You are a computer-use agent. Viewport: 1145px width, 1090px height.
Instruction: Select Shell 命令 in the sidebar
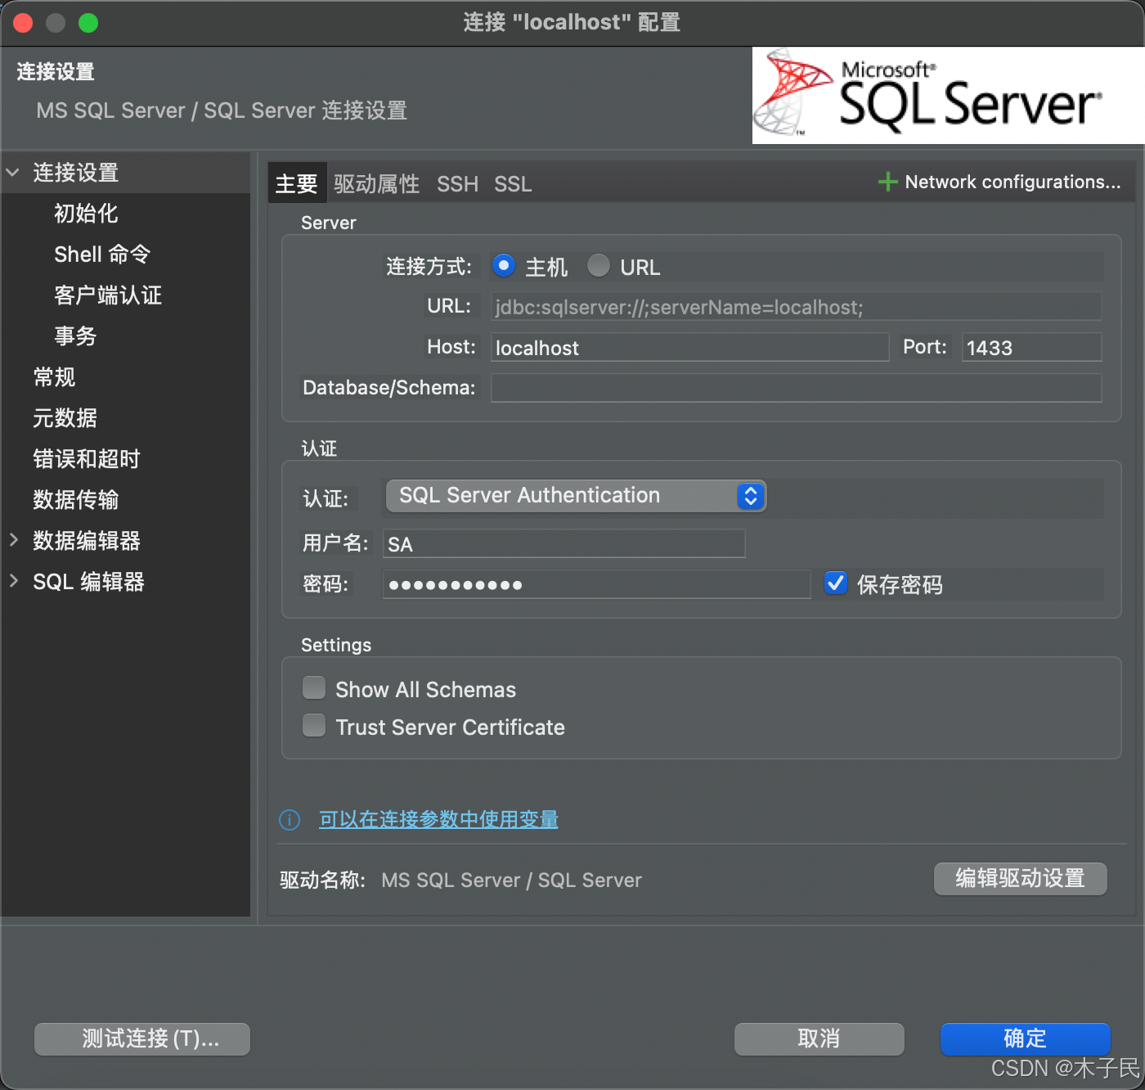tap(102, 254)
